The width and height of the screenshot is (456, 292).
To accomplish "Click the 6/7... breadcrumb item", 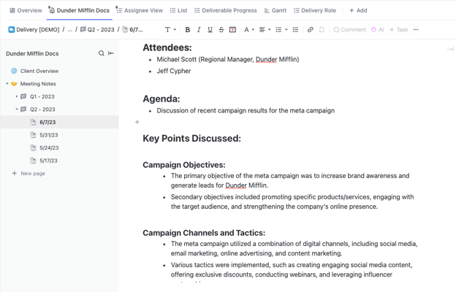I will click(132, 30).
